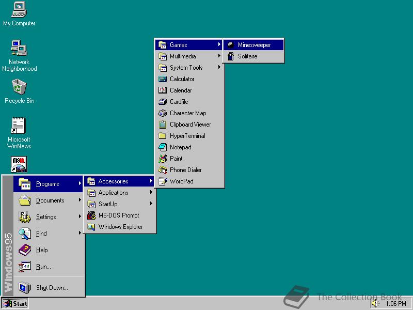Screen dimensions: 413x310
Task: Expand the System Tools submenu arrow
Action: [x=219, y=67]
